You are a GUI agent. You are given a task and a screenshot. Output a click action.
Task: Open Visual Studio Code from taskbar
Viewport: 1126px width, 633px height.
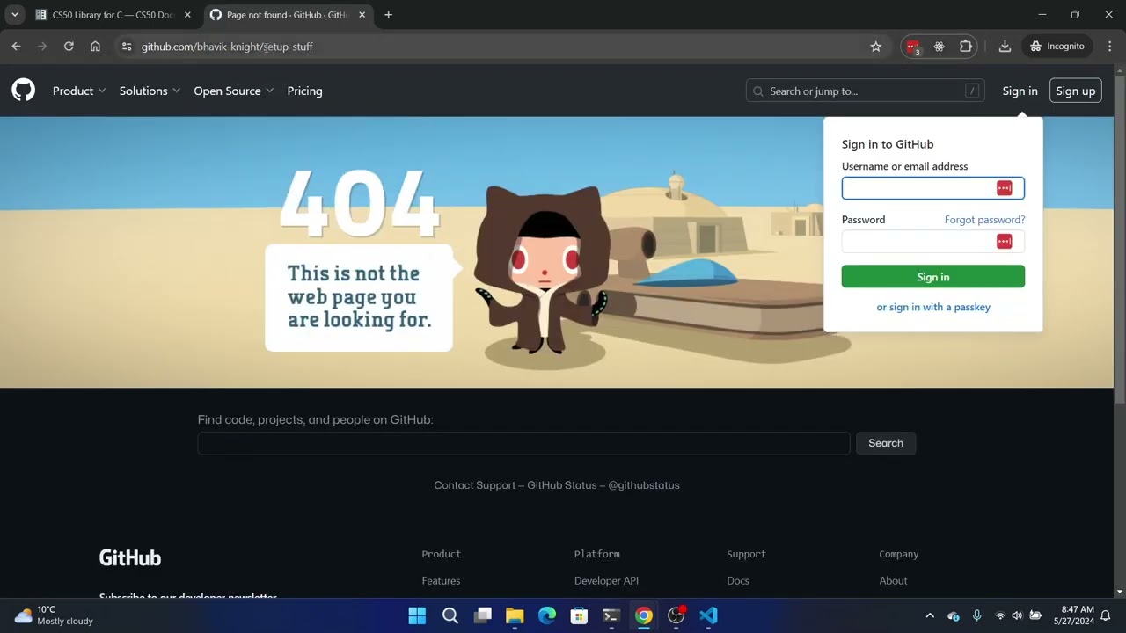click(708, 615)
